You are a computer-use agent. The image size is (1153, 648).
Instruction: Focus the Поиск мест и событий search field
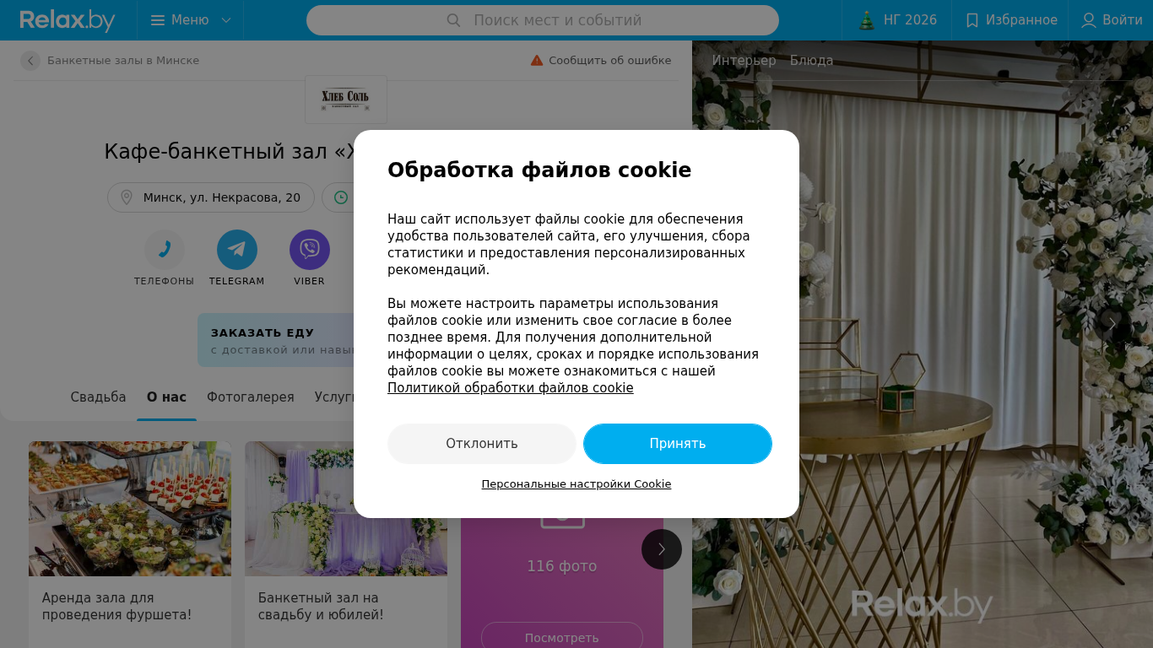[543, 20]
